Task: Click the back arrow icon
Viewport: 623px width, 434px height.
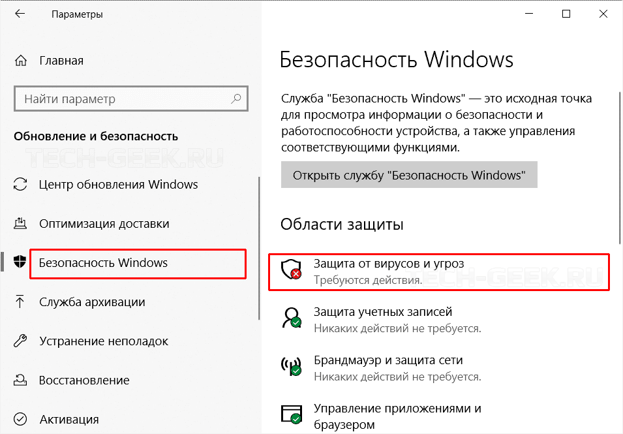Action: point(20,14)
